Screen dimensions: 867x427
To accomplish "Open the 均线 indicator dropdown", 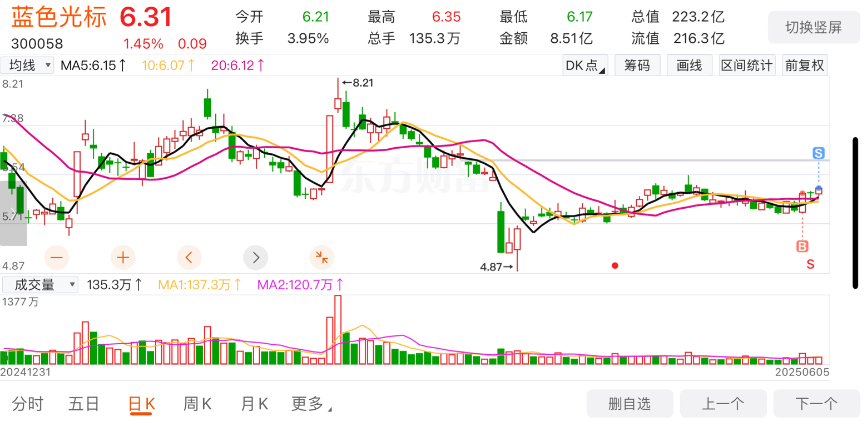I will (28, 66).
